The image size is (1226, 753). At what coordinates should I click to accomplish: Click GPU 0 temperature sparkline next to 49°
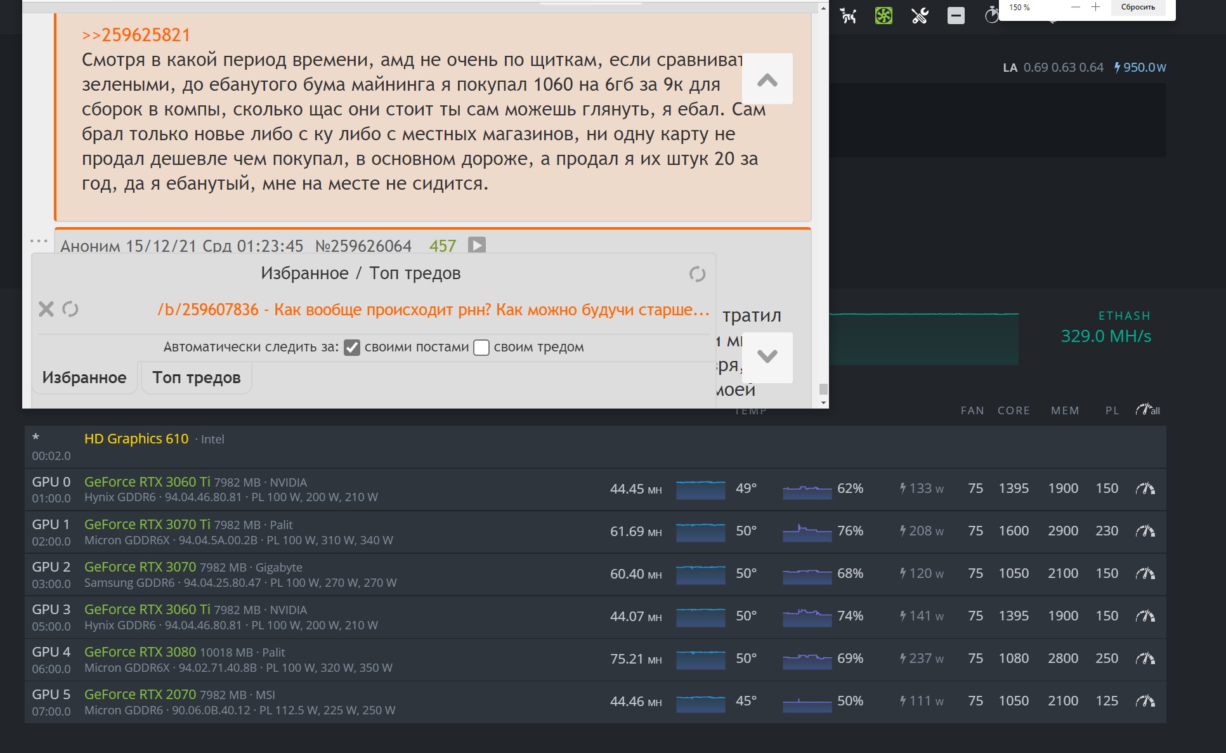[x=700, y=490]
